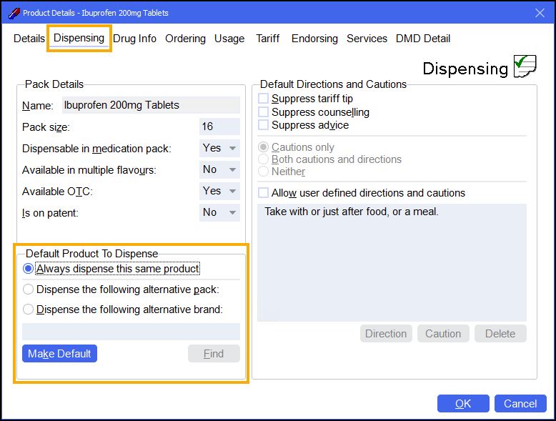This screenshot has height=421, width=556.
Task: Open the Ordering tab
Action: (x=185, y=39)
